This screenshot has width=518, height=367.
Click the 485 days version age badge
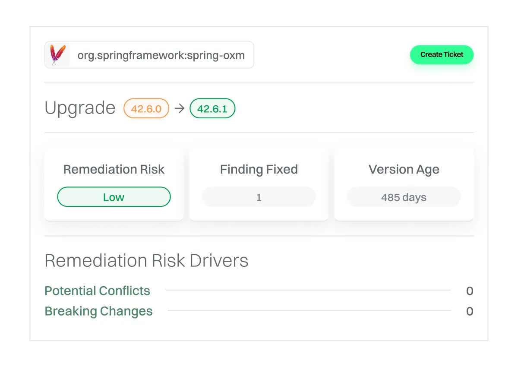tap(404, 197)
